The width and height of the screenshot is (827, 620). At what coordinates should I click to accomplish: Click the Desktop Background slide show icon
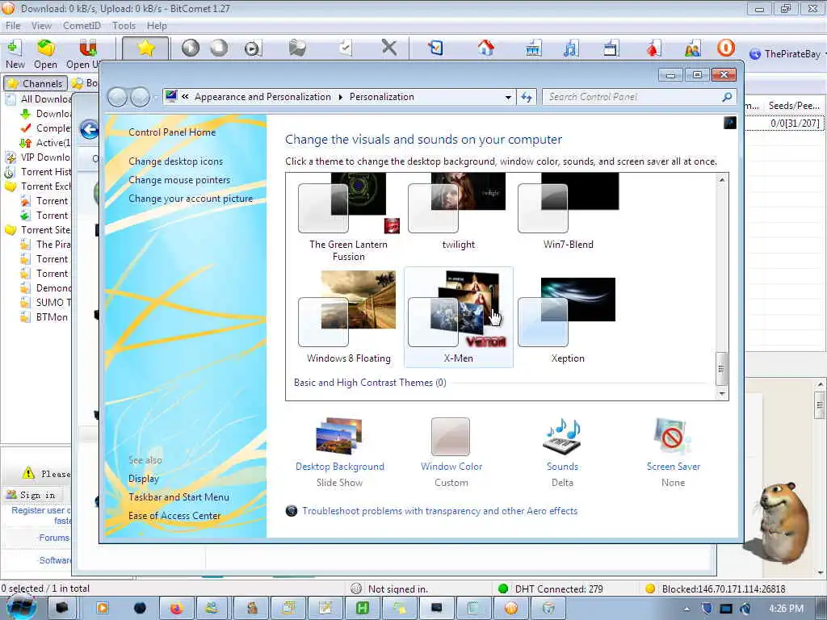pyautogui.click(x=339, y=436)
